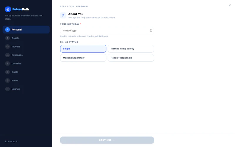235x147 pixels.
Task: Click the Assets step dollar icon
Action: (x=8, y=38)
